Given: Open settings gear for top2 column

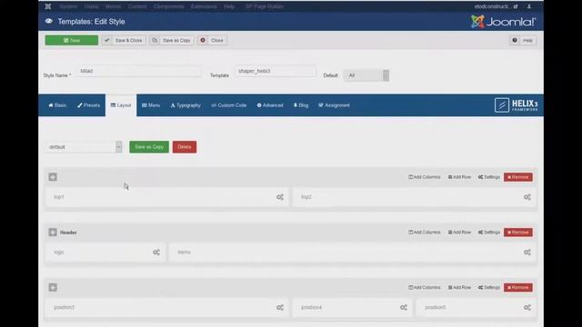Looking at the screenshot, I should [527, 197].
